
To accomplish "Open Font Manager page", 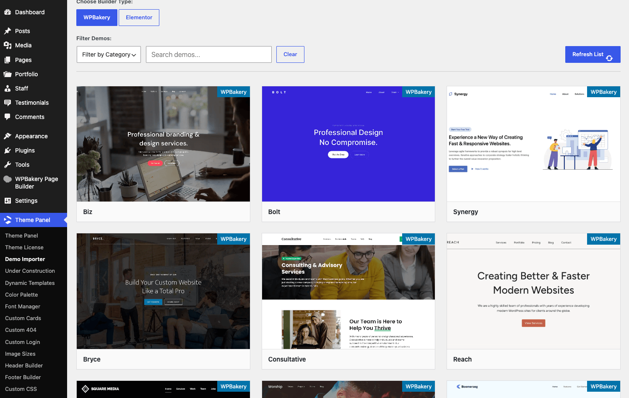I will click(23, 306).
